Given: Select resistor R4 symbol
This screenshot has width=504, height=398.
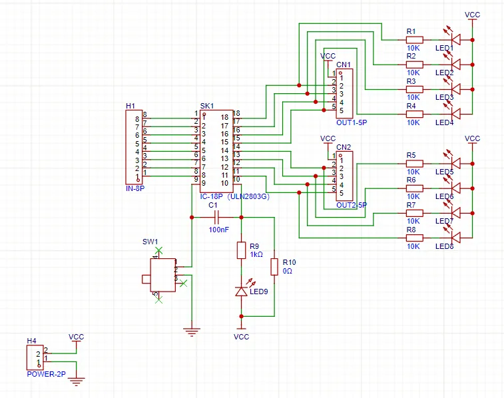Looking at the screenshot, I should 415,114.
